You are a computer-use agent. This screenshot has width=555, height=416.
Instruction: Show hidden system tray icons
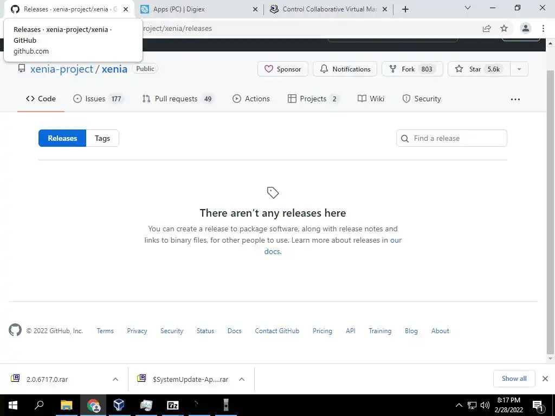[x=459, y=405]
